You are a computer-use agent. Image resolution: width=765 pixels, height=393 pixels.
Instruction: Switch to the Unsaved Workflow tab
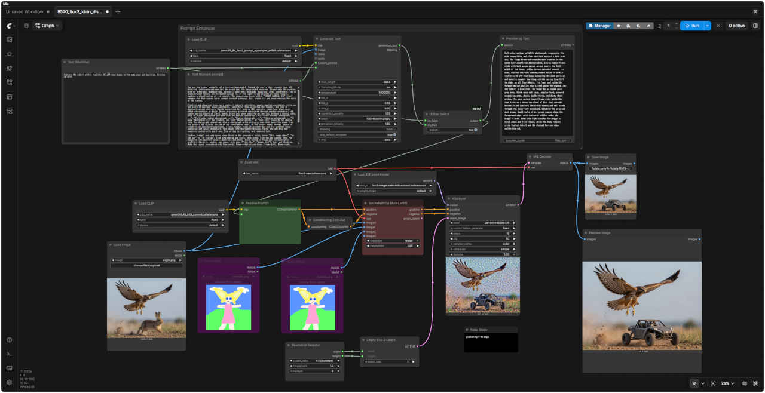pyautogui.click(x=25, y=11)
